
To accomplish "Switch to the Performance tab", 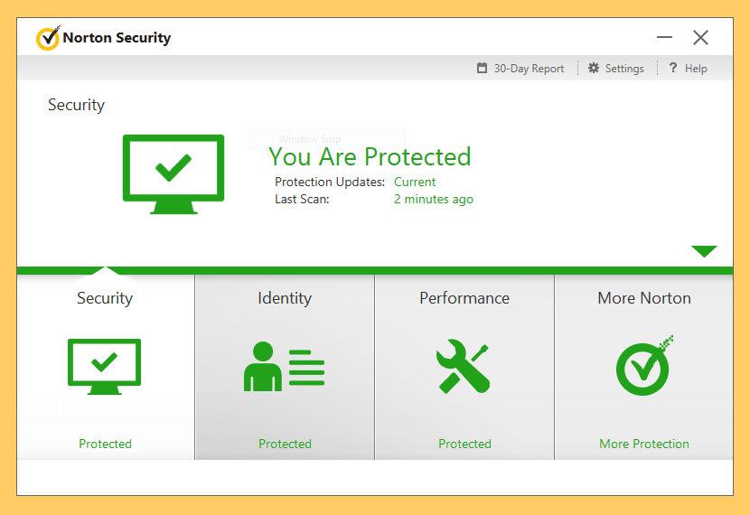I will click(x=464, y=298).
